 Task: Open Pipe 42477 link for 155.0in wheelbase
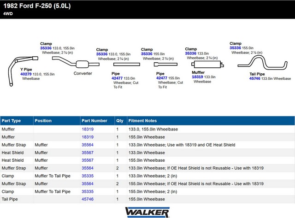click(162, 78)
